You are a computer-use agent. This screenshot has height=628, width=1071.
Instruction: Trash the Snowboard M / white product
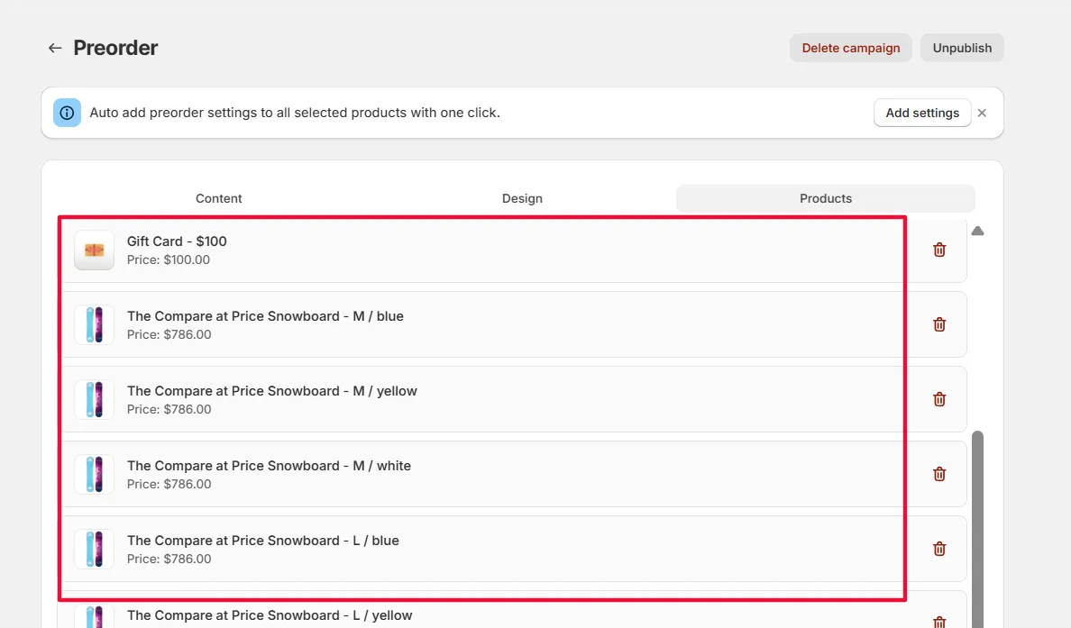click(939, 474)
